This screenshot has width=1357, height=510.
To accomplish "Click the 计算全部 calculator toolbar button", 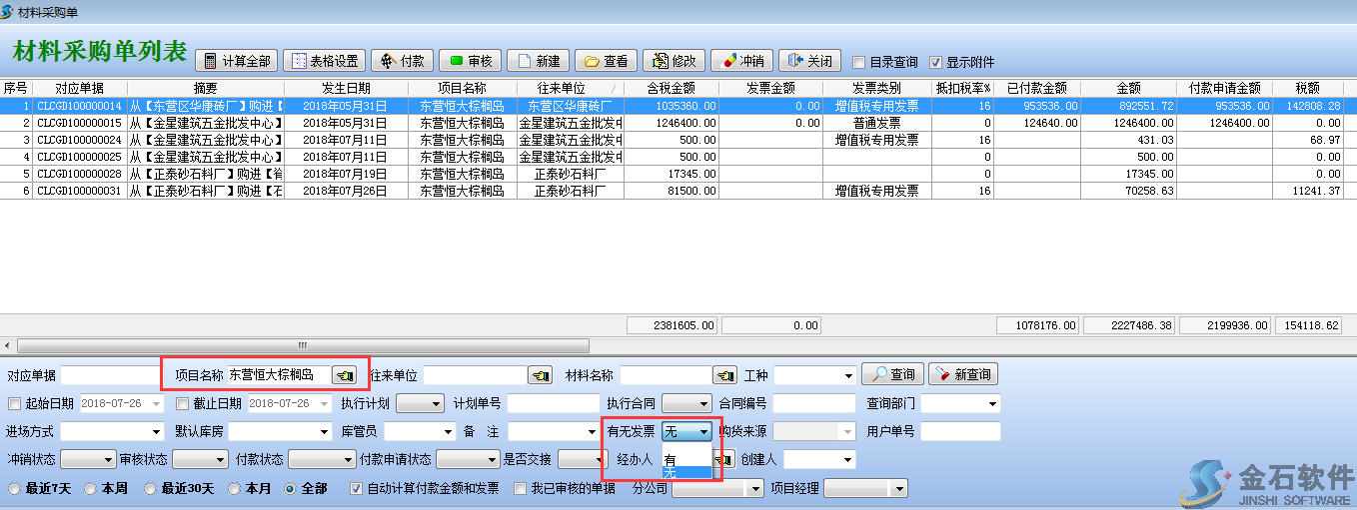I will (236, 61).
